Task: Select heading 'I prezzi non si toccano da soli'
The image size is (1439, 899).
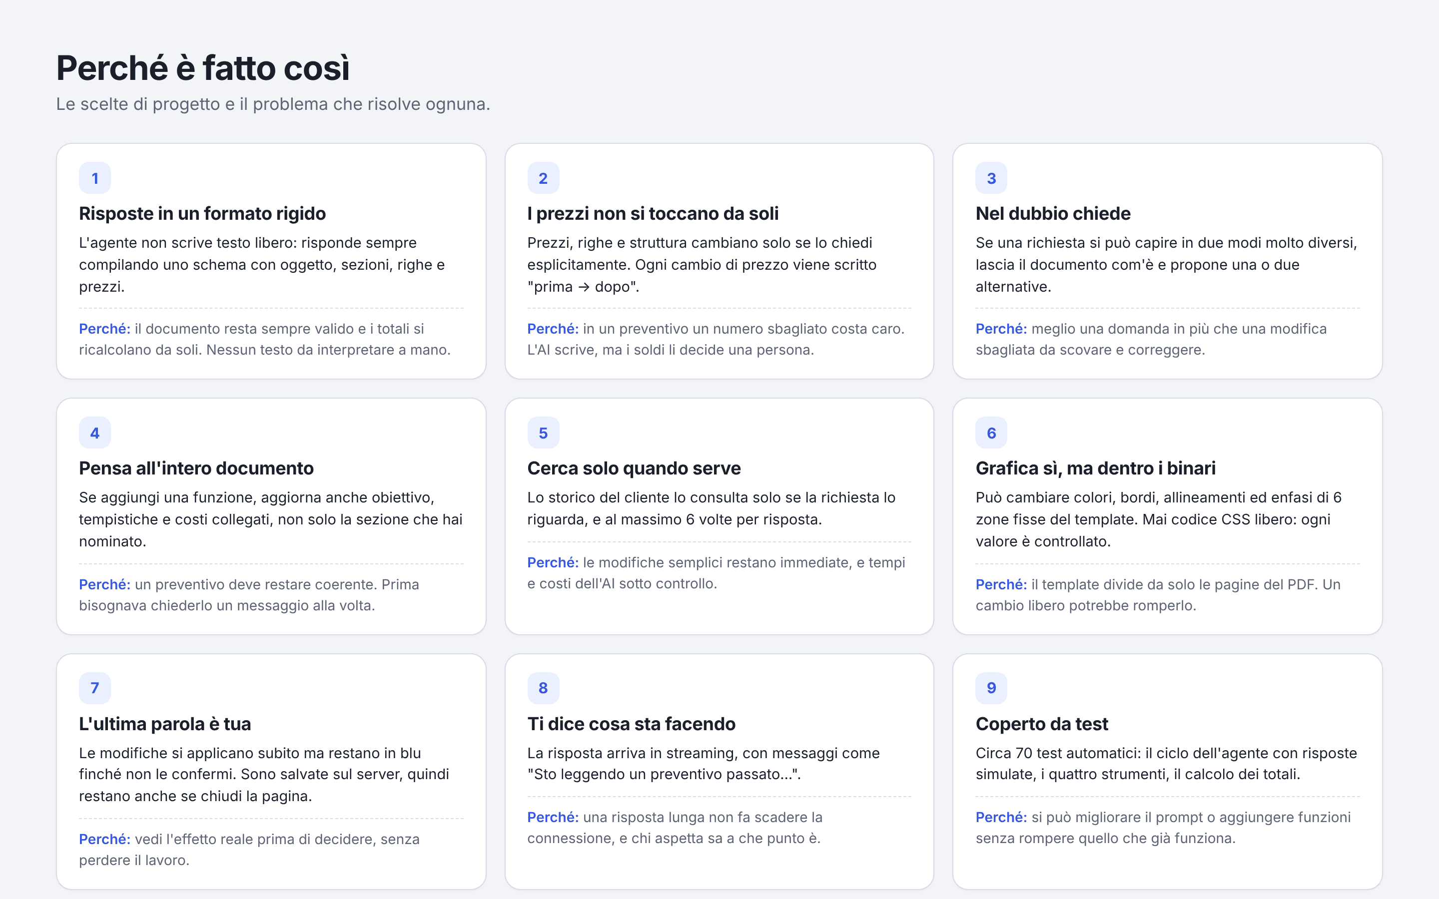Action: [x=653, y=213]
